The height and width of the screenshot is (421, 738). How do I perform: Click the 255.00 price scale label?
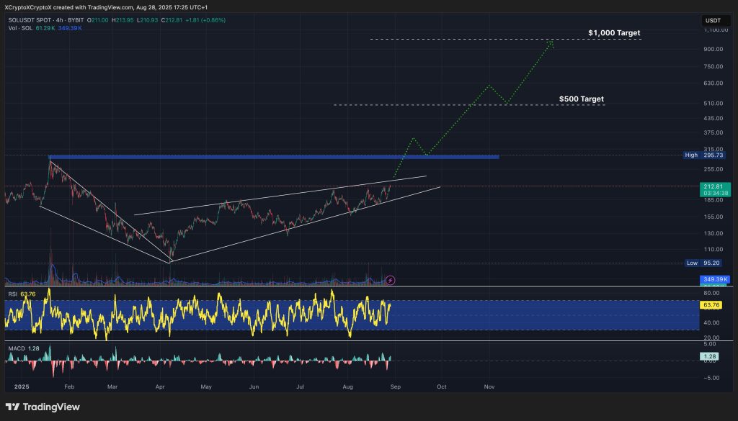pos(713,169)
